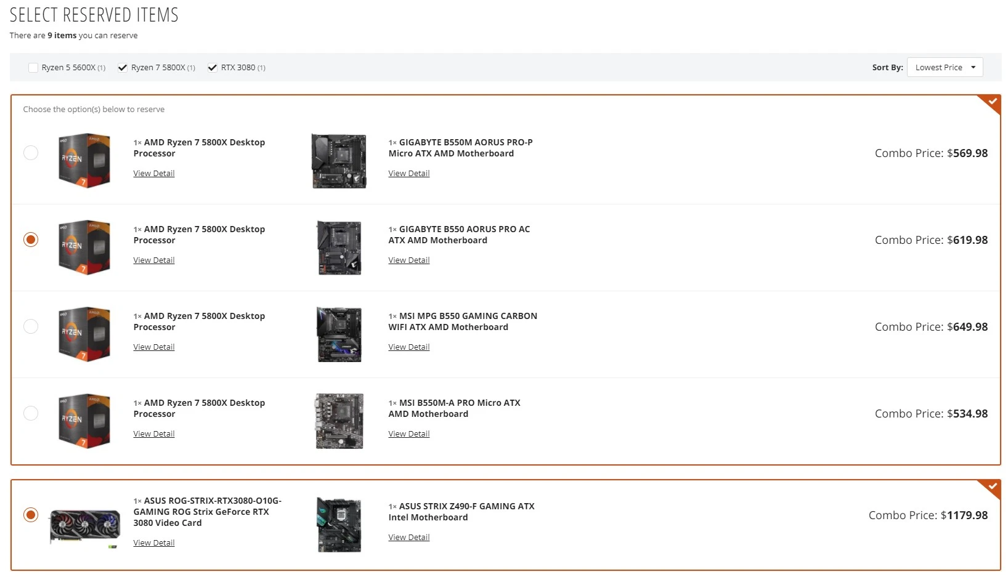Image resolution: width=1008 pixels, height=577 pixels.
Task: Select the GIGABYTE B550M AORUS PRO-P combo radio button
Action: [x=31, y=153]
